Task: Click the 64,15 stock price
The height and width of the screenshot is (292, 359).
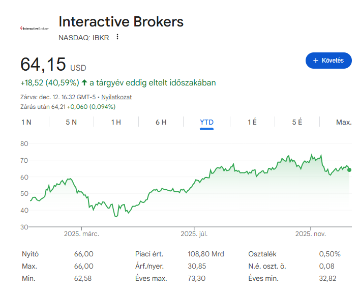Action: [43, 65]
